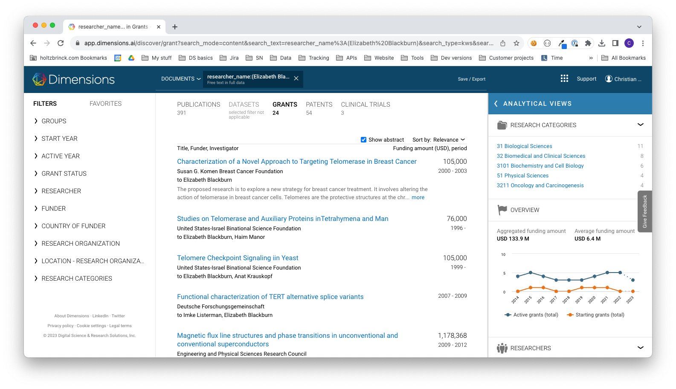Close the researcher_name Grants tab

pyautogui.click(x=159, y=27)
